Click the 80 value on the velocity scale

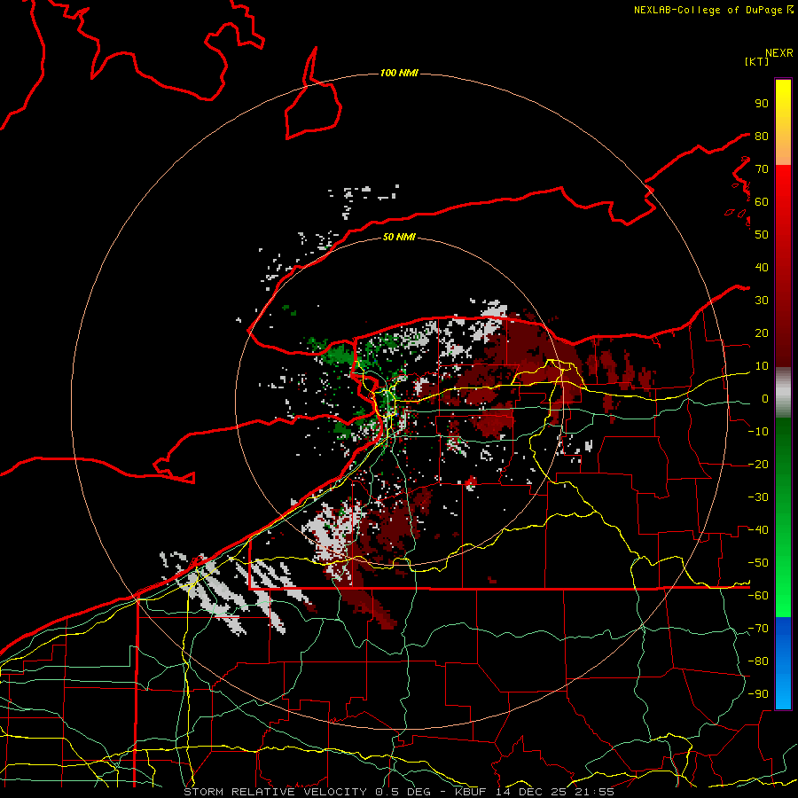[762, 137]
